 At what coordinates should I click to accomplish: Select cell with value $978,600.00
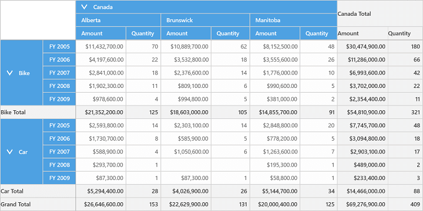click(x=101, y=99)
